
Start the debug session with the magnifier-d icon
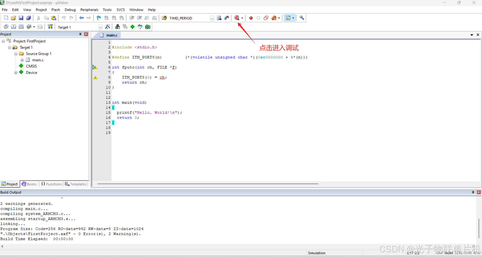click(x=237, y=18)
